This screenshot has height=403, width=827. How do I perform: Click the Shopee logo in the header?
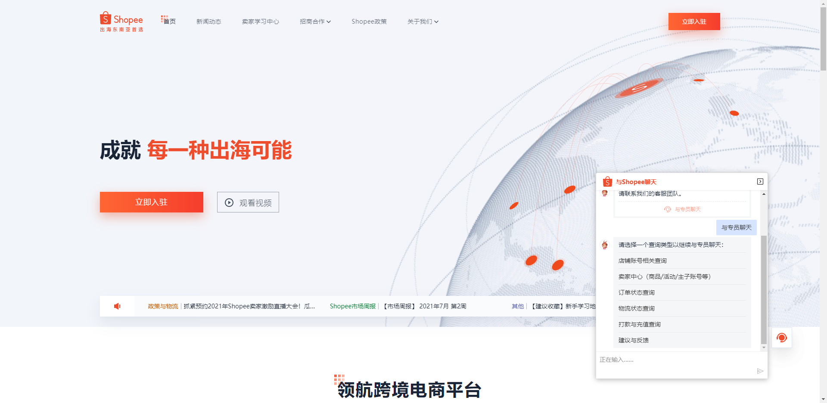[121, 22]
